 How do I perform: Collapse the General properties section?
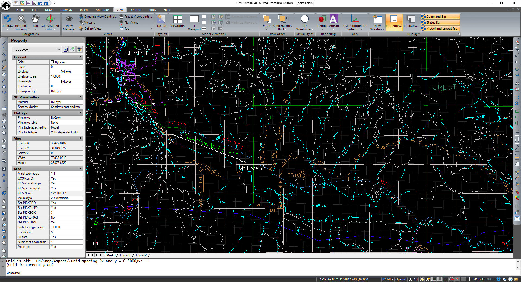(x=80, y=57)
